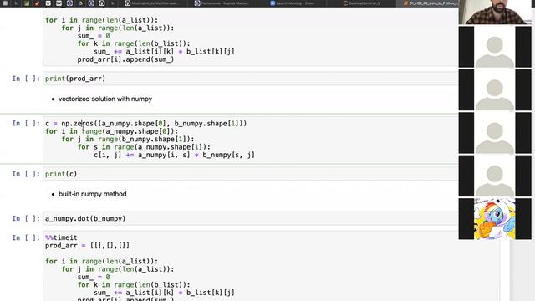535x301 pixels.
Task: Switch to the Desktop/Seminar browser tab
Action: coord(362,3)
